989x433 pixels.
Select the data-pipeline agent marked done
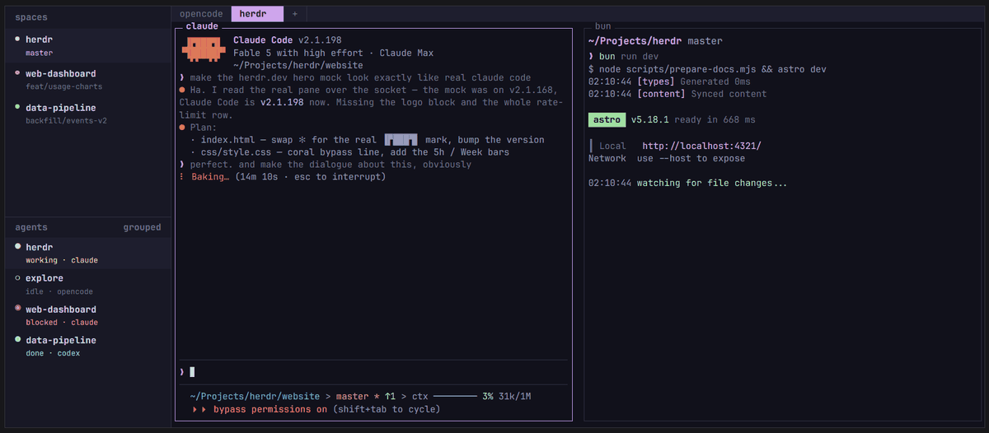pyautogui.click(x=87, y=346)
